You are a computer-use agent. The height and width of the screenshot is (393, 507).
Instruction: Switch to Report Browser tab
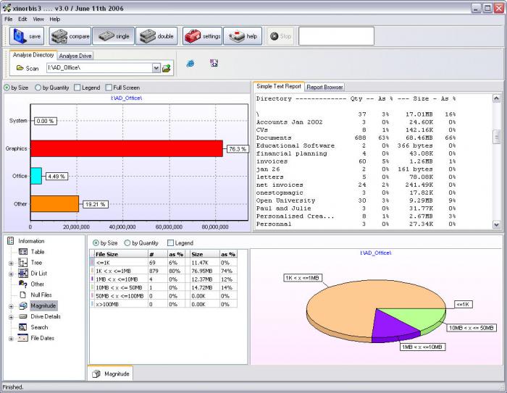(x=324, y=87)
